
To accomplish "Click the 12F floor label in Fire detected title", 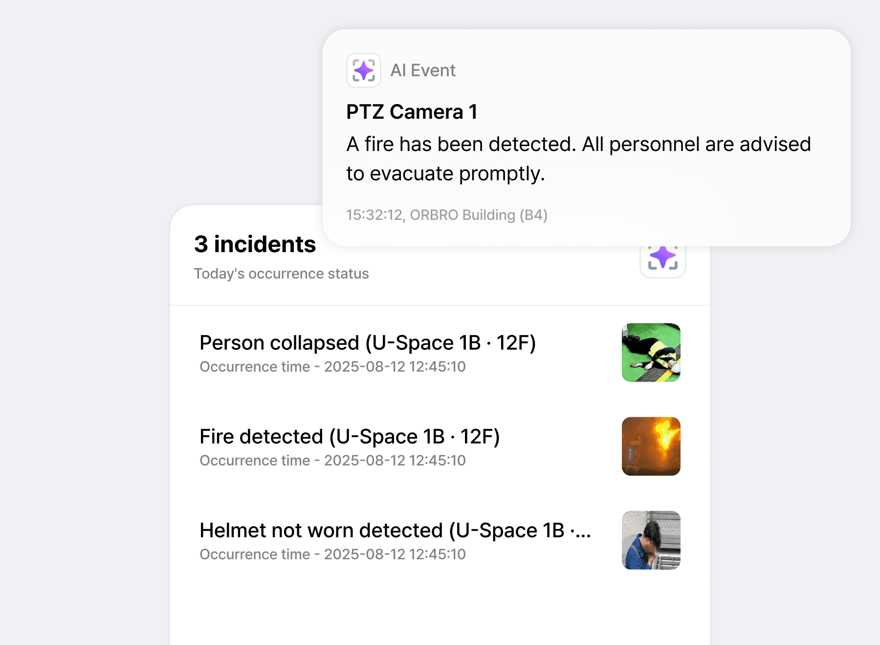I will tap(480, 436).
